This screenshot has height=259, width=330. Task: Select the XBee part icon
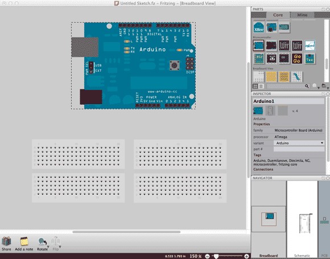click(259, 27)
